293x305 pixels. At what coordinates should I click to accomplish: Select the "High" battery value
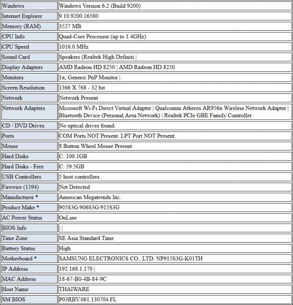[65, 249]
